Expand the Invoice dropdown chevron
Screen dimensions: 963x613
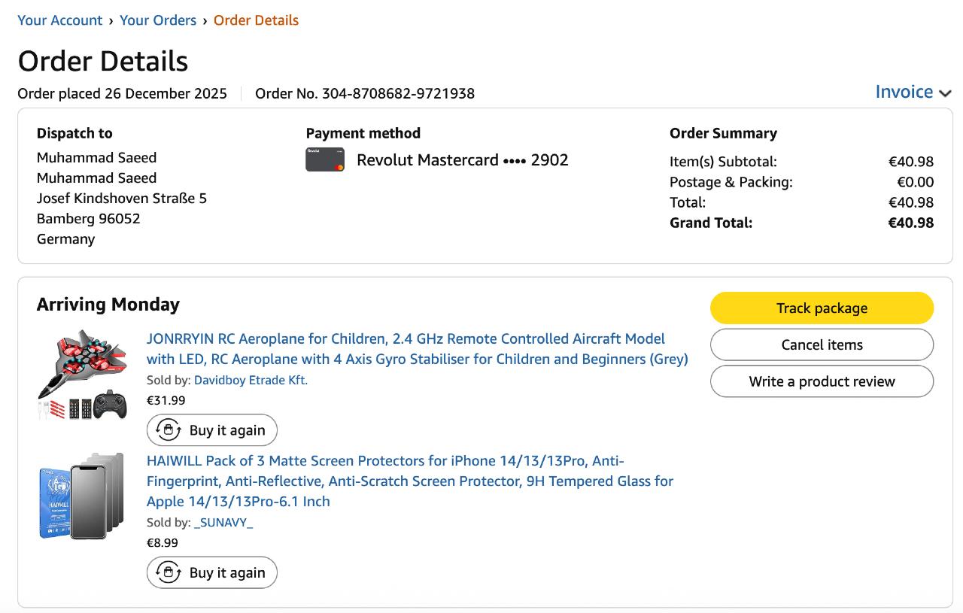pyautogui.click(x=945, y=93)
